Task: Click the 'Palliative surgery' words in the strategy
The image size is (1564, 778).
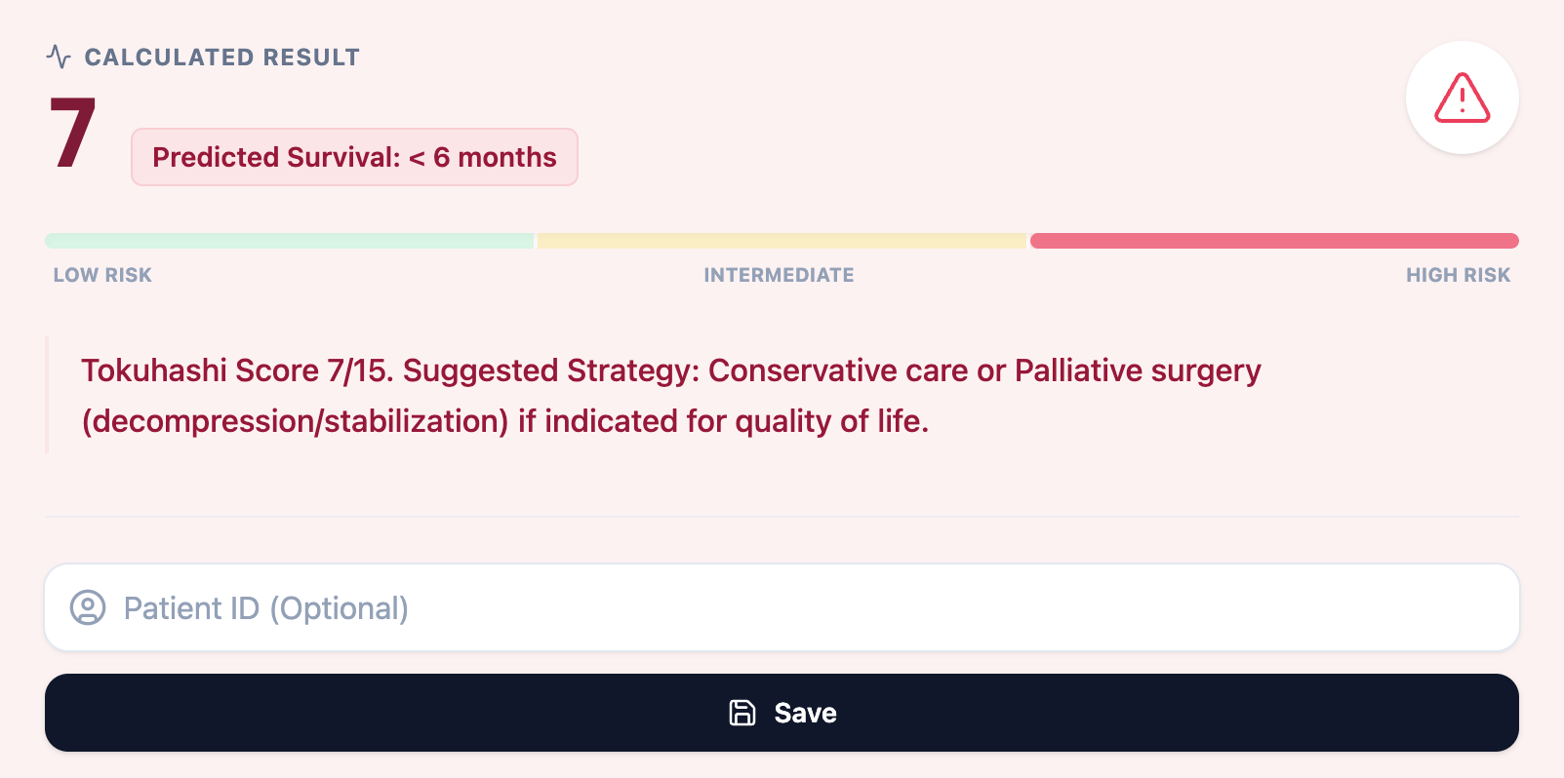Action: [x=1138, y=370]
